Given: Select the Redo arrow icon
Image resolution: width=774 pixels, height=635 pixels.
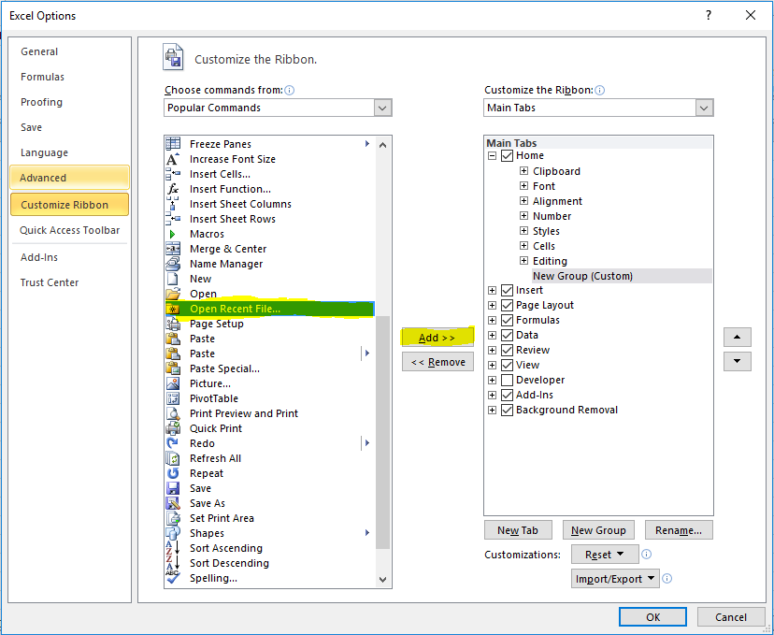Looking at the screenshot, I should click(x=173, y=443).
